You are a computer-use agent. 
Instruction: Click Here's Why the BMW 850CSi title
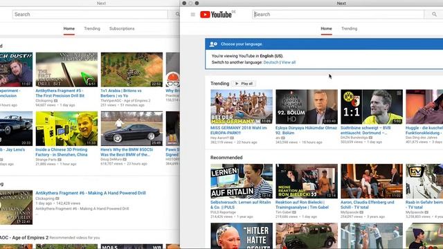[x=127, y=152]
